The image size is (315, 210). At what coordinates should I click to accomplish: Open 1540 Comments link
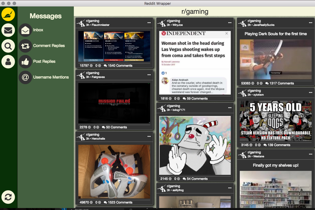118,66
